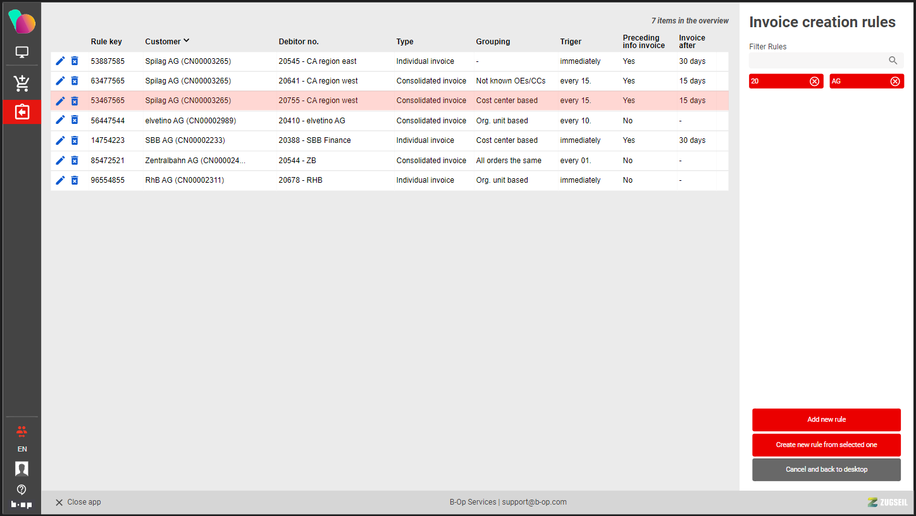This screenshot has width=916, height=516.
Task: Remove the "AG" filter tag
Action: (x=894, y=82)
